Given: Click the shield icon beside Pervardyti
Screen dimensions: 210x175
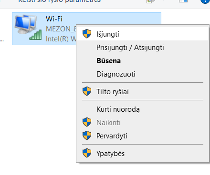Looking at the screenshot, I should tap(87, 136).
